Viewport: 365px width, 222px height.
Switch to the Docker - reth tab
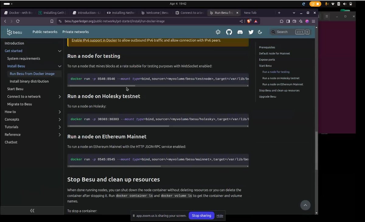click(x=19, y=13)
